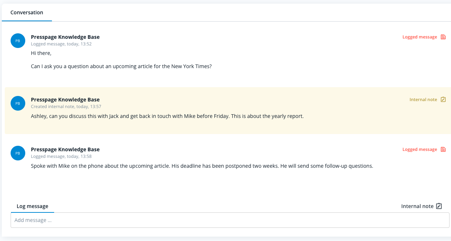
Task: Focus the Add message input field
Action: pyautogui.click(x=230, y=220)
